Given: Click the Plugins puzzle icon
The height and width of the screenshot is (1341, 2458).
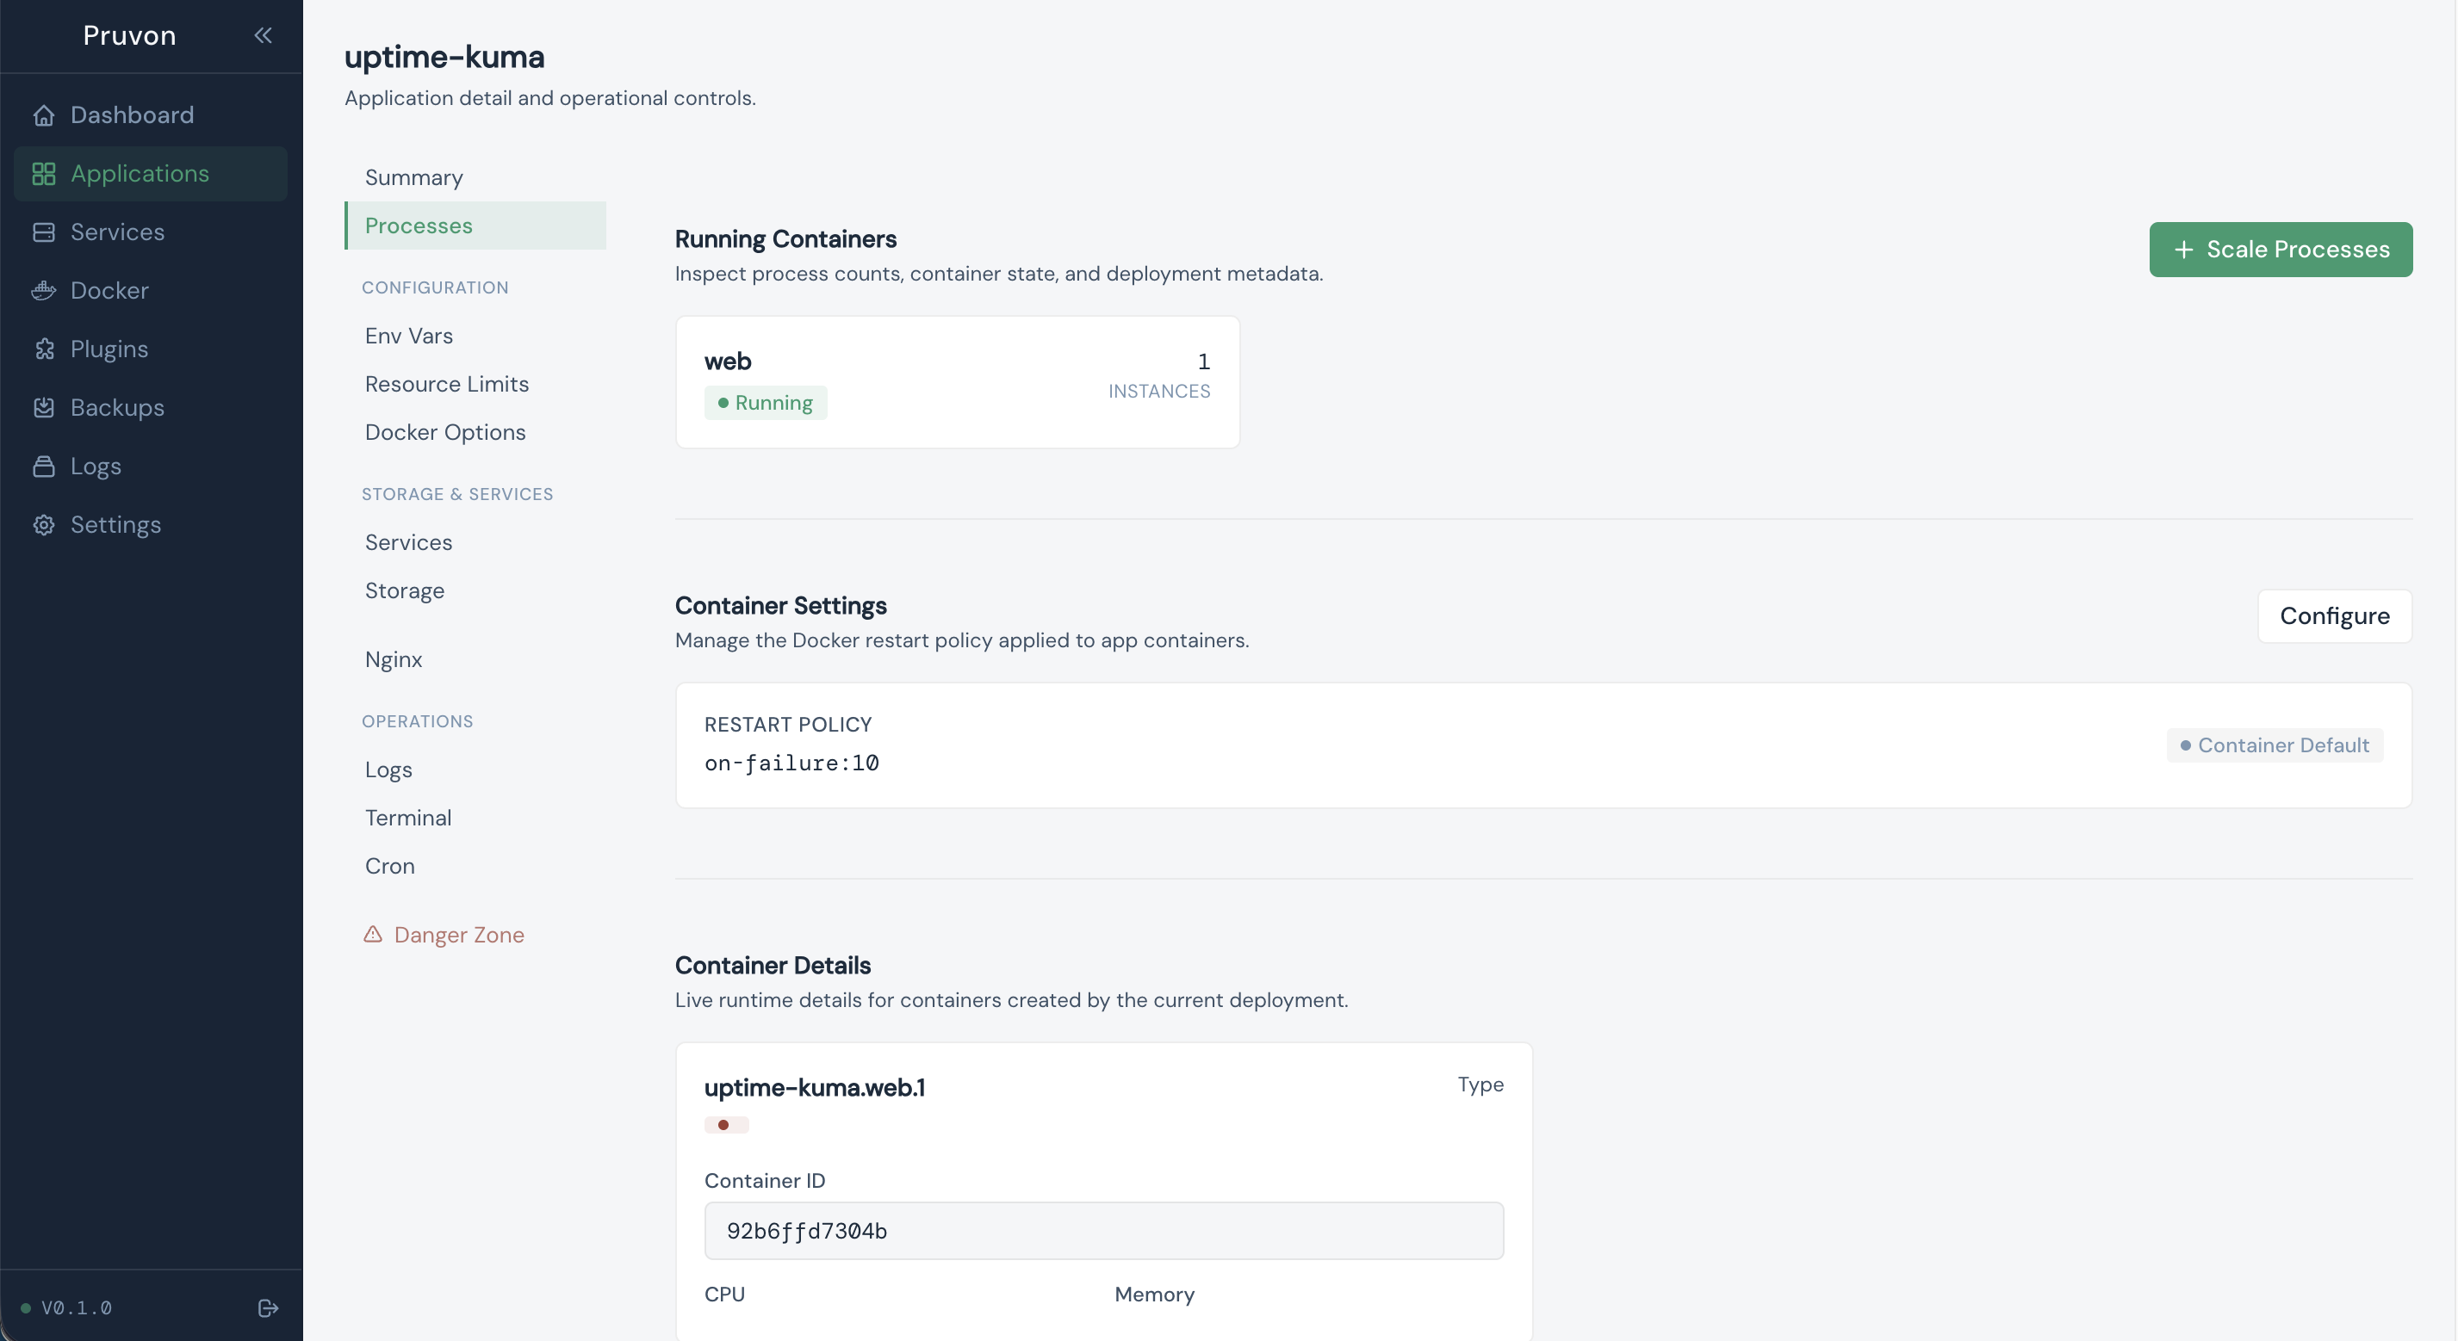Looking at the screenshot, I should coord(44,349).
